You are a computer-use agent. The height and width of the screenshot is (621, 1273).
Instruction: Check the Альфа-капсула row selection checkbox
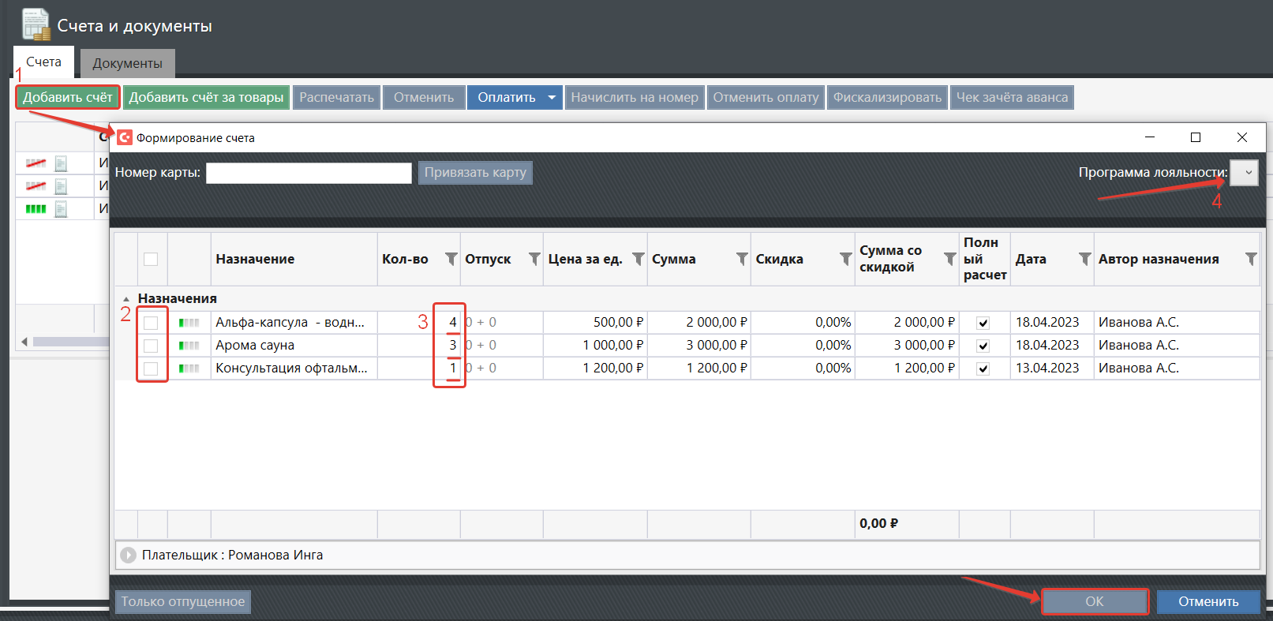coord(151,323)
